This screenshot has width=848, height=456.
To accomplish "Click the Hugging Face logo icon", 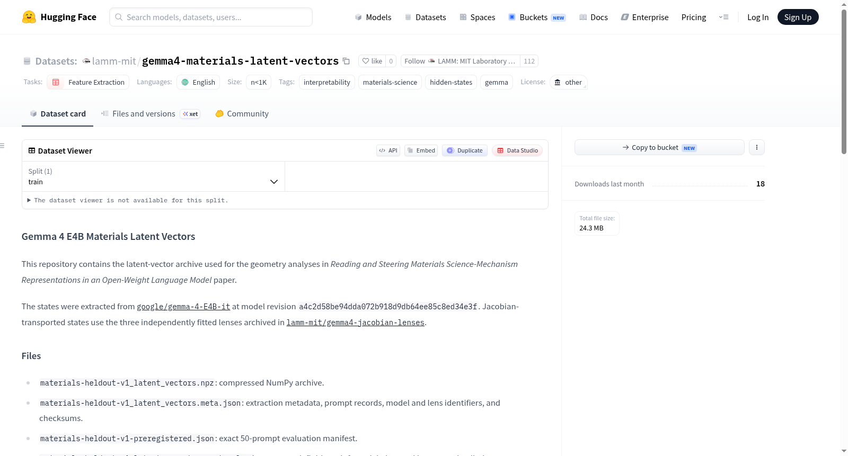I will (29, 17).
